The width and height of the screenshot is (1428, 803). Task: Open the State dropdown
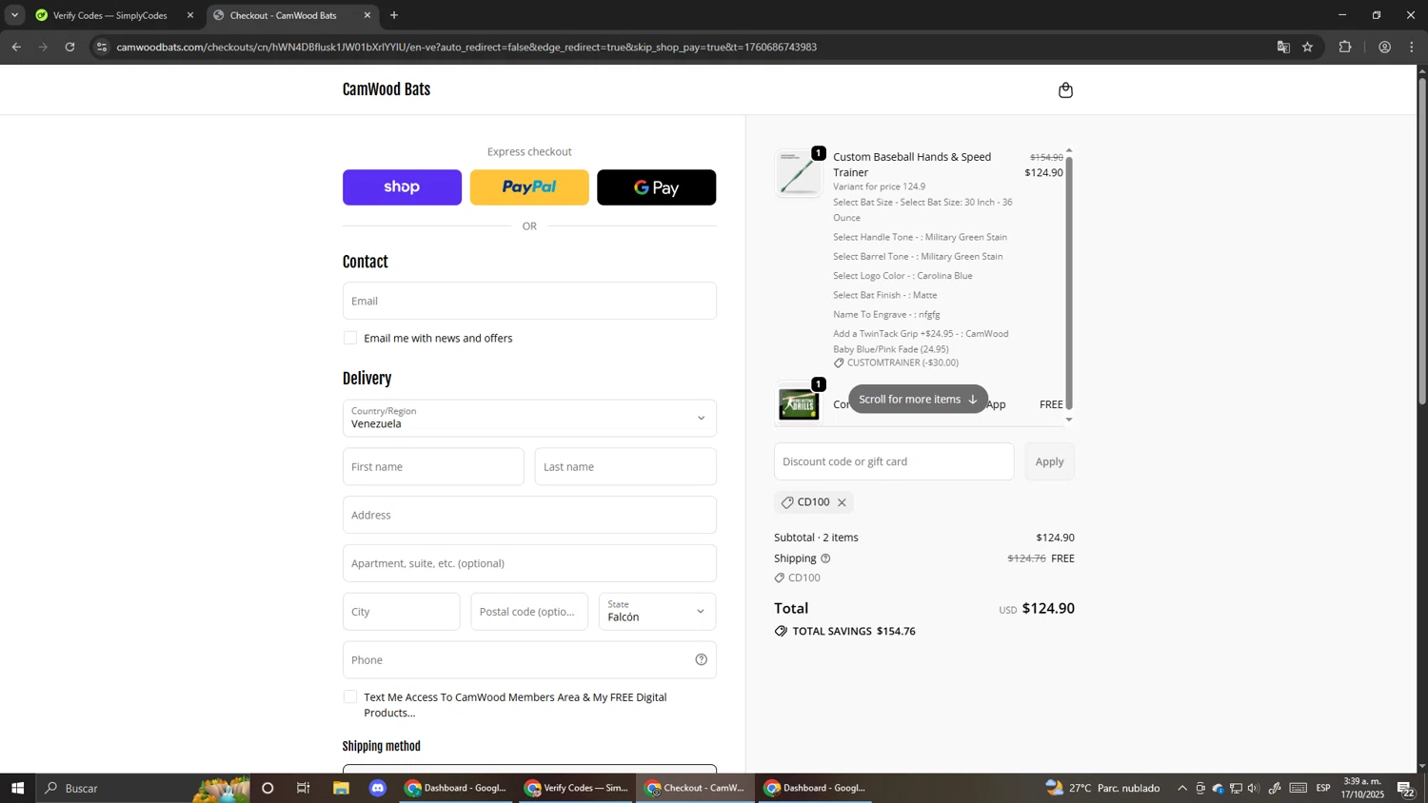[657, 612]
